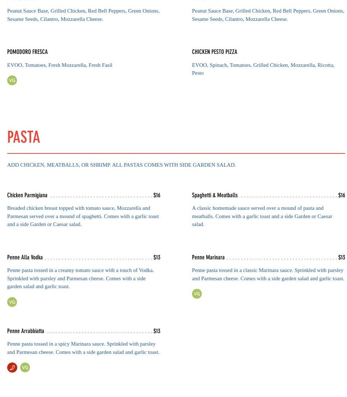The height and width of the screenshot is (397, 347).
Task: Open the CHICKEN PESTO PIZZA heading
Action: pyautogui.click(x=215, y=52)
